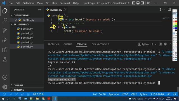Select language mode Python in status bar
Viewport: 179px width, 101px height.
[143, 94]
